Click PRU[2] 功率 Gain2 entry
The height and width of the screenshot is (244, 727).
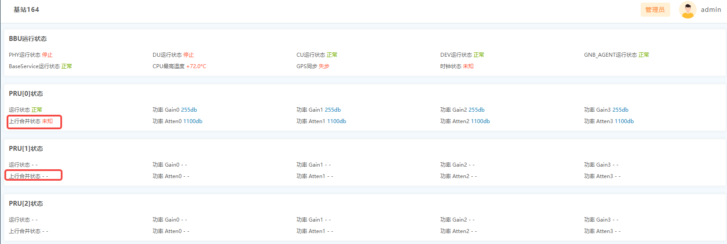[x=458, y=220]
